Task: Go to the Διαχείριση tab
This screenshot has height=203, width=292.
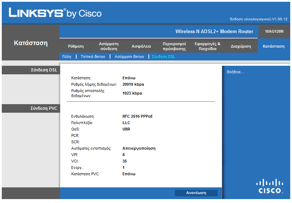Action: (x=241, y=46)
